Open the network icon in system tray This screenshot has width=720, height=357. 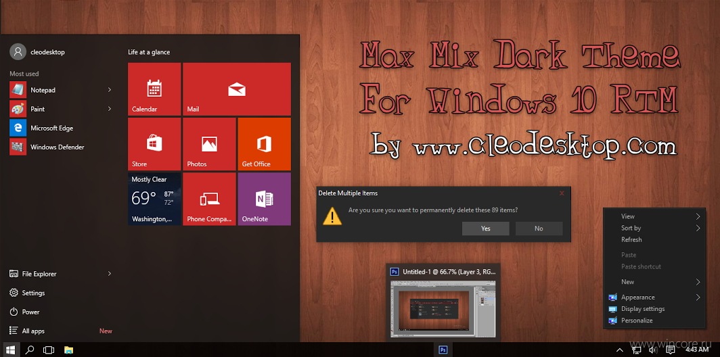point(636,350)
